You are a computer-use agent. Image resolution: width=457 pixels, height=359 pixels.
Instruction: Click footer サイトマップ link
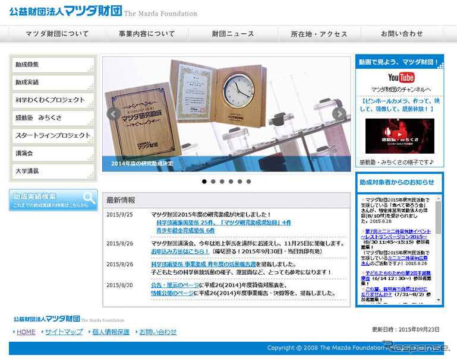[x=64, y=332]
